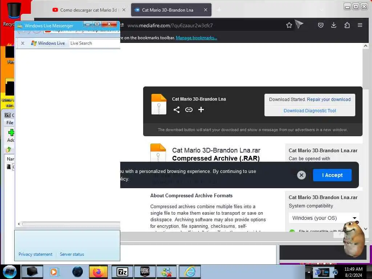Open the Firefox downloads panel arrow
The image size is (372, 279).
coord(333,25)
